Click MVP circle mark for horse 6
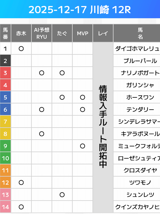The height and width of the screenshot is (214, 160). [83, 109]
